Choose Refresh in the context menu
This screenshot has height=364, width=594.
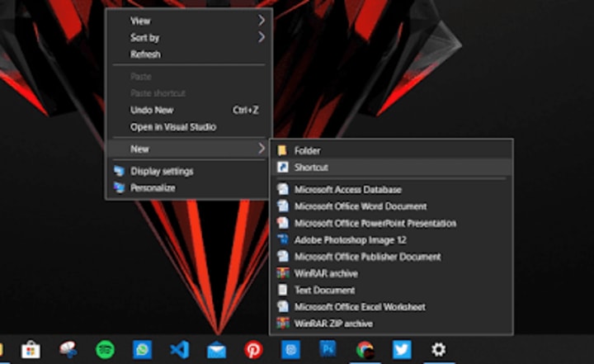point(189,54)
